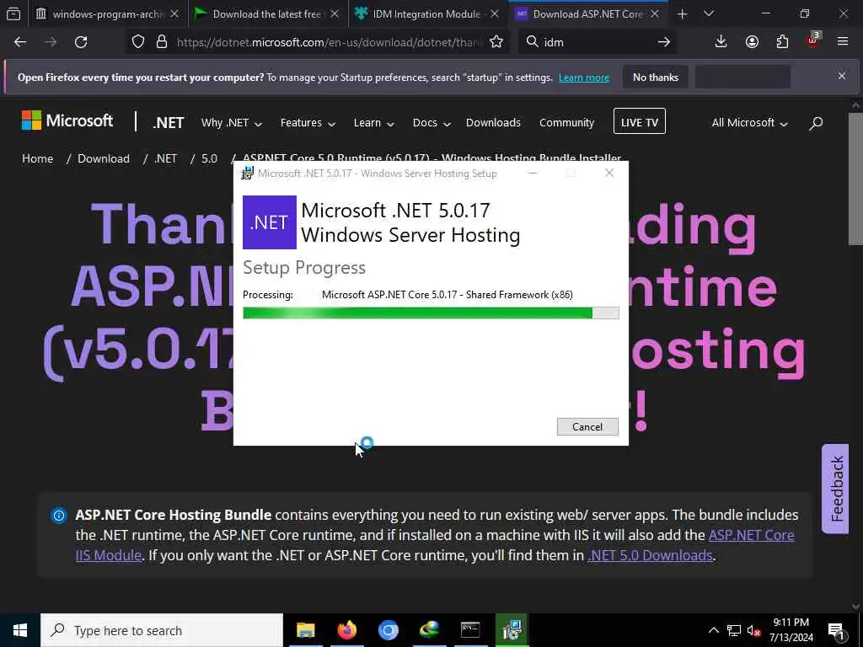Go to Download breadcrumb
This screenshot has height=647, width=863.
[x=104, y=158]
